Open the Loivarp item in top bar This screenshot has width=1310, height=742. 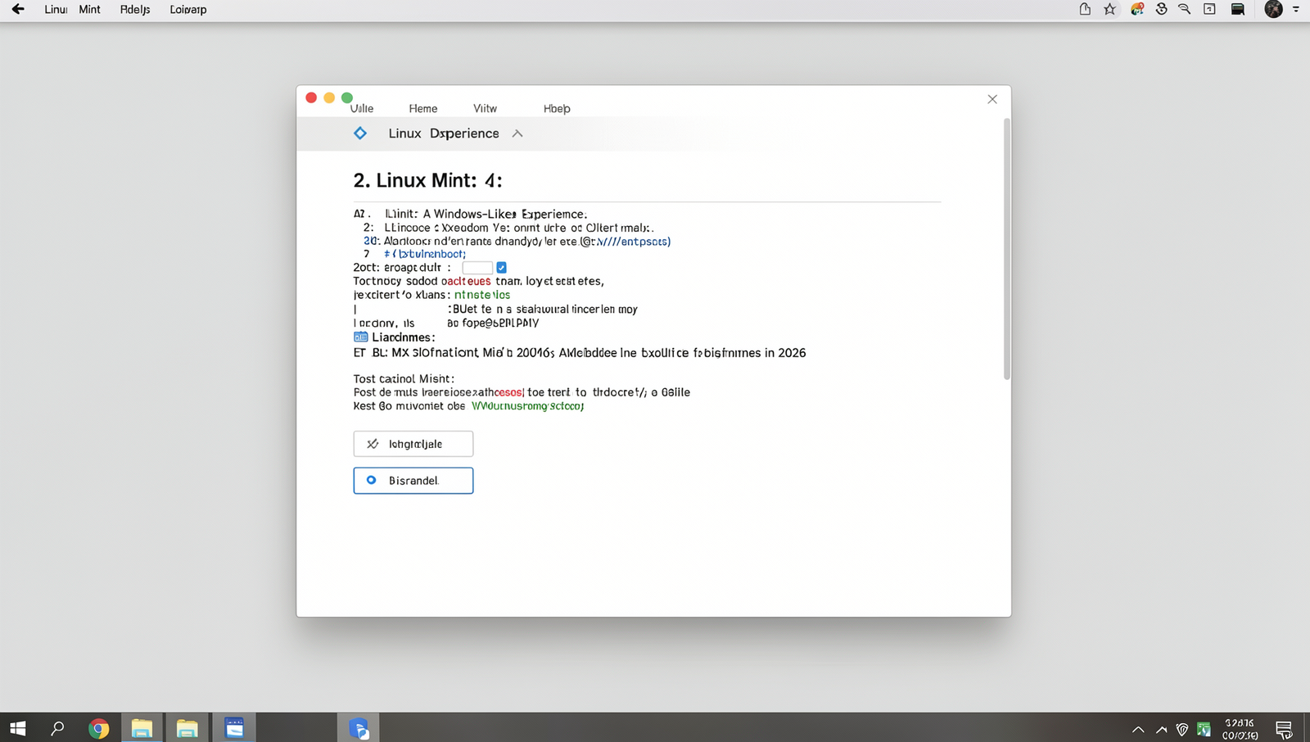(188, 9)
